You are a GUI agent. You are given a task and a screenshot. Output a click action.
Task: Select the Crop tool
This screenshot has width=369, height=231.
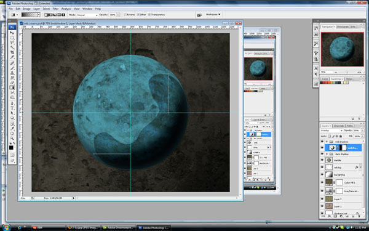12,52
